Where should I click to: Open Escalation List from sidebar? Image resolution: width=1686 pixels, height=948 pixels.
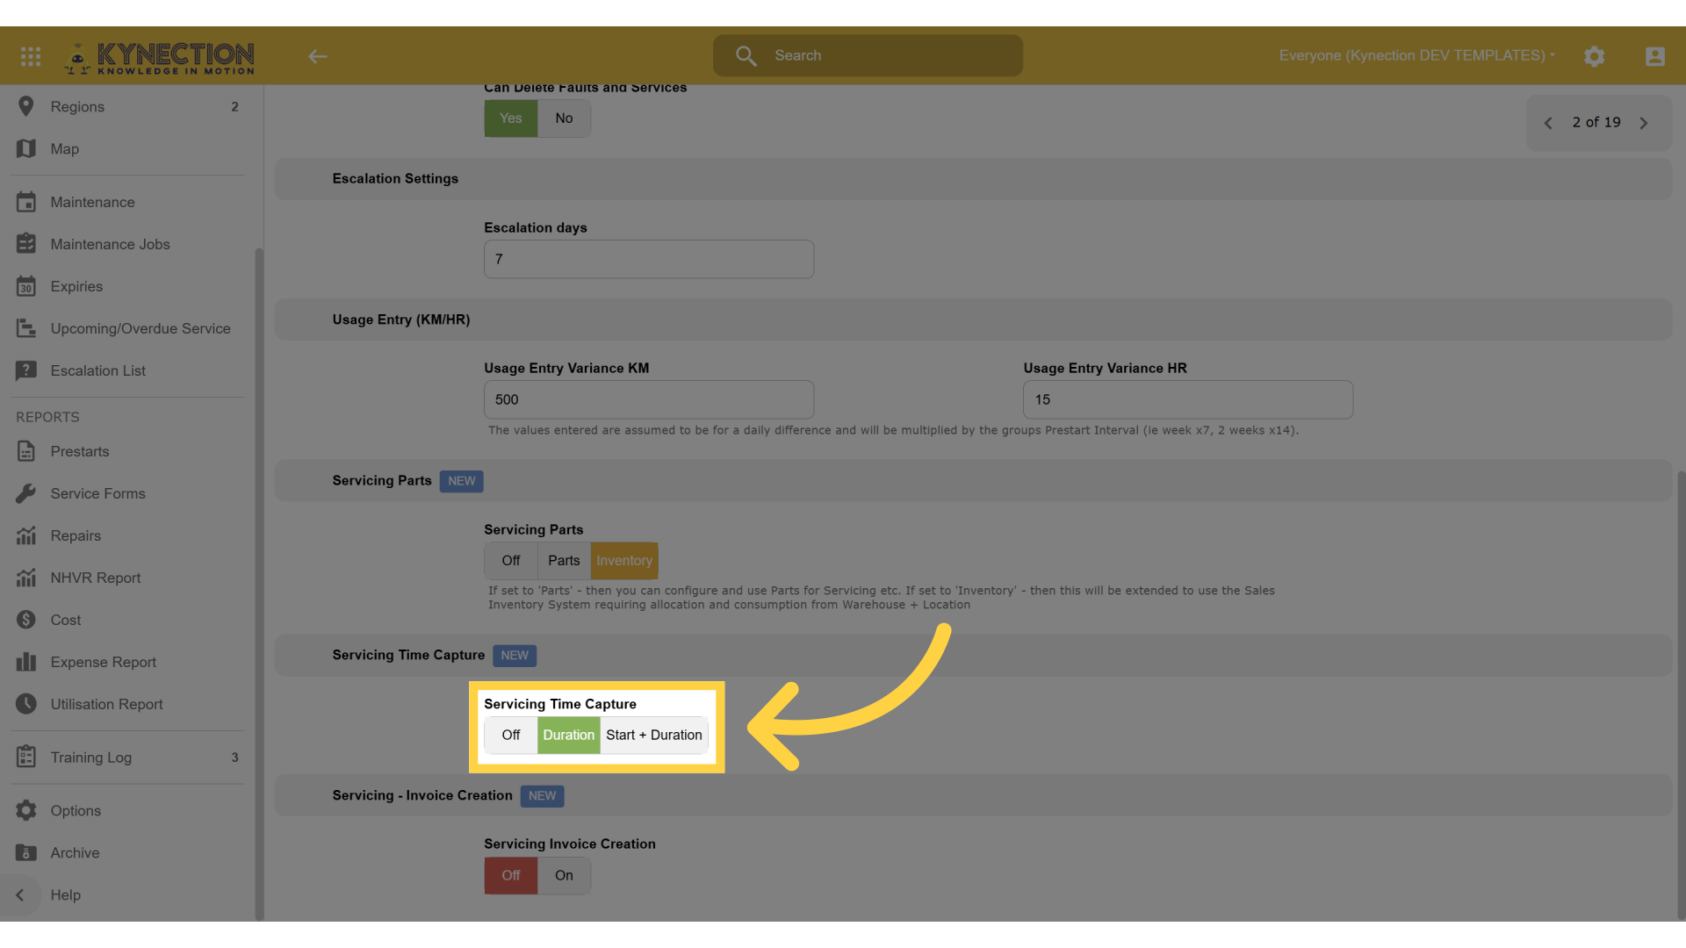click(97, 370)
